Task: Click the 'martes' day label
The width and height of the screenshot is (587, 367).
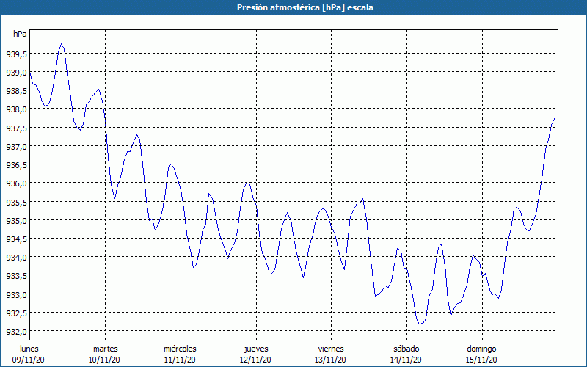Action: click(106, 349)
